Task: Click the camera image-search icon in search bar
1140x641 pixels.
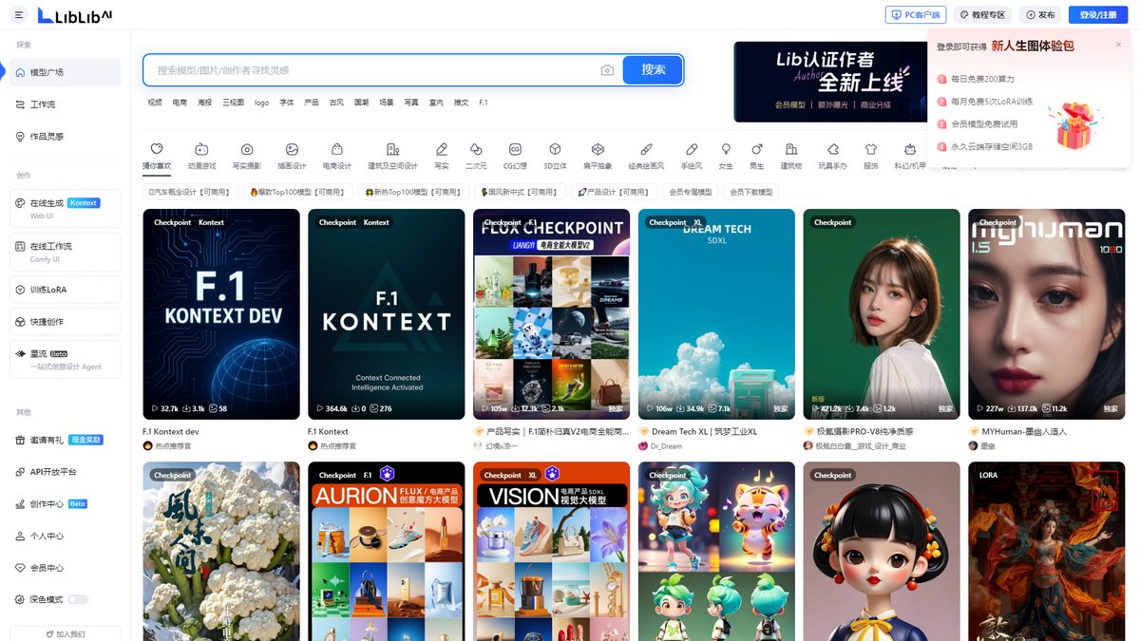Action: (607, 70)
